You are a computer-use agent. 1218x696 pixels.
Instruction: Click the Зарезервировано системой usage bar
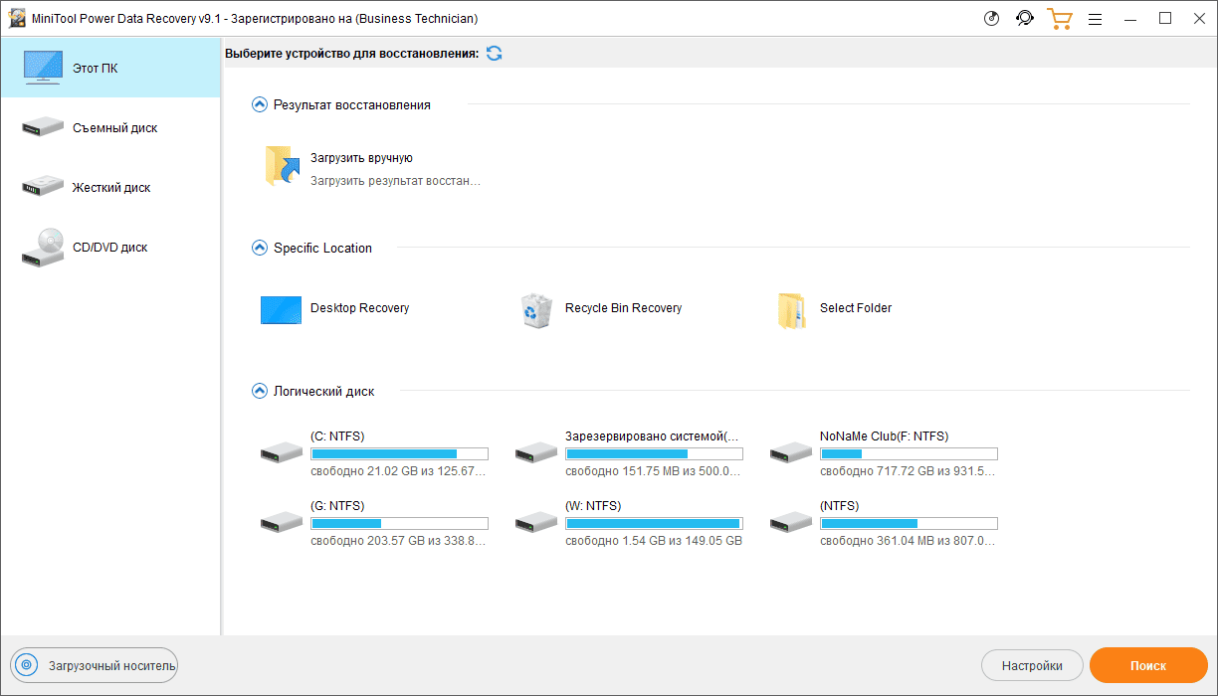[x=654, y=453]
